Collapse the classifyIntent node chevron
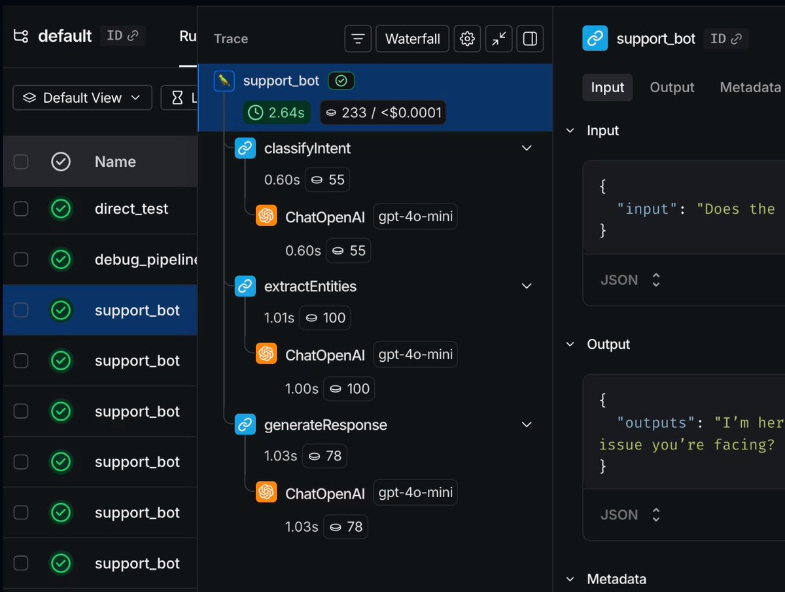This screenshot has height=592, width=785. coord(527,148)
